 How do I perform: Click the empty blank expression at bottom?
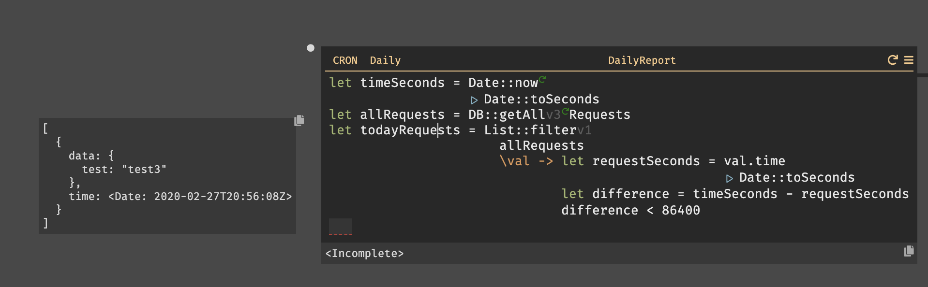click(341, 226)
